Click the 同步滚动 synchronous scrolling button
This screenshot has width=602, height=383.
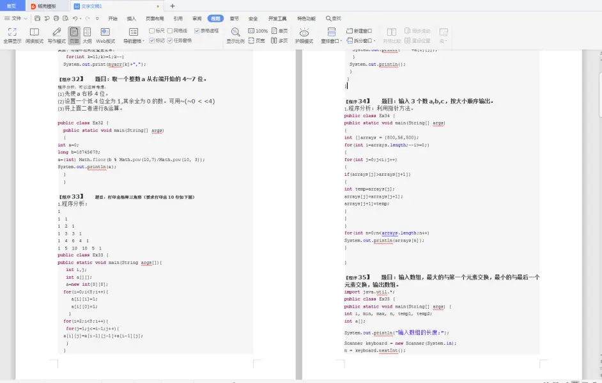[x=417, y=31]
